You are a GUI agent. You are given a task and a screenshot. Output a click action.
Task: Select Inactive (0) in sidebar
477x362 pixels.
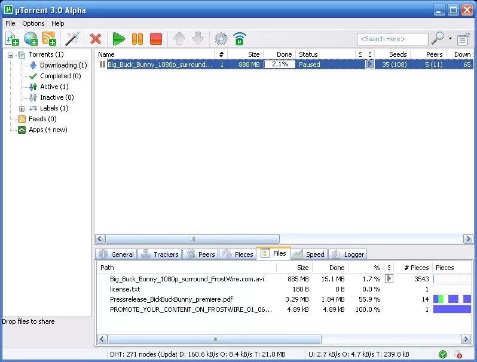[57, 97]
